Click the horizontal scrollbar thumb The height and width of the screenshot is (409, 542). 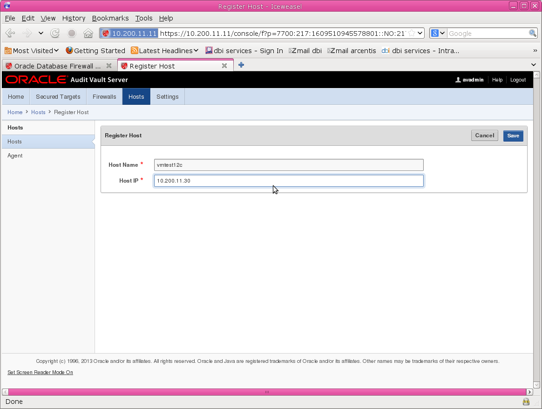(x=267, y=392)
